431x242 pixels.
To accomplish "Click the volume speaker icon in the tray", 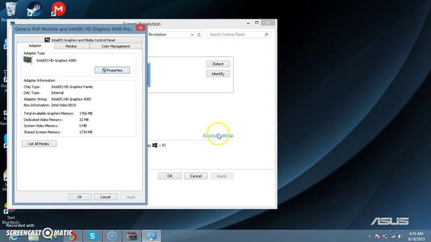I will (x=400, y=236).
